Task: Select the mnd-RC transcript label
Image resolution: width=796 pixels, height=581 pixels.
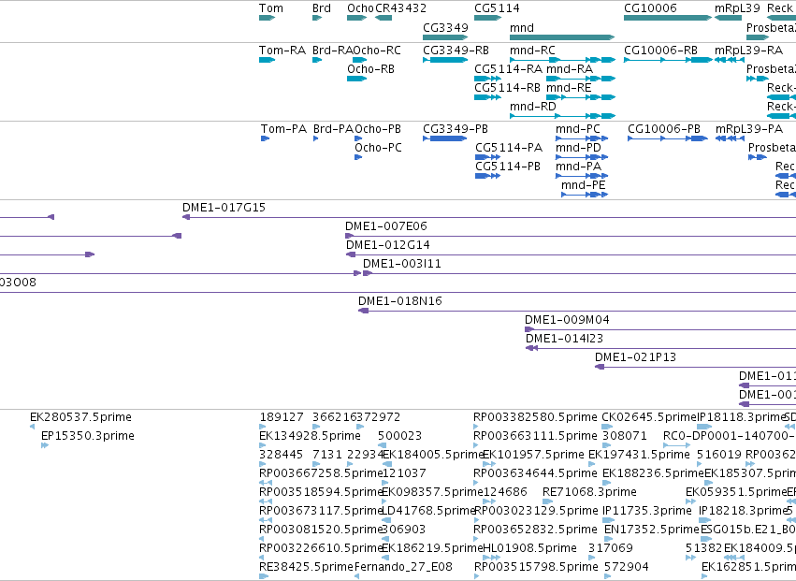Action: tap(532, 51)
